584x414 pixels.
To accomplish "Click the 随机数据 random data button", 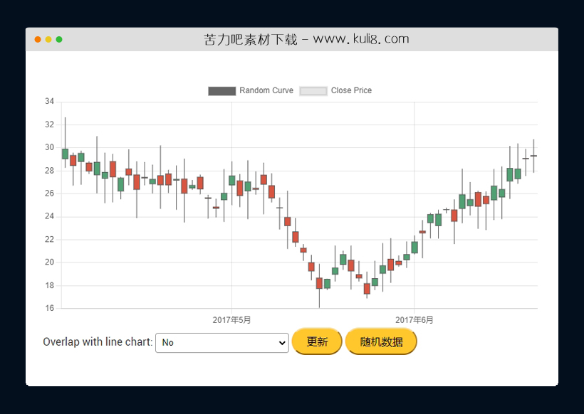I will [x=381, y=341].
